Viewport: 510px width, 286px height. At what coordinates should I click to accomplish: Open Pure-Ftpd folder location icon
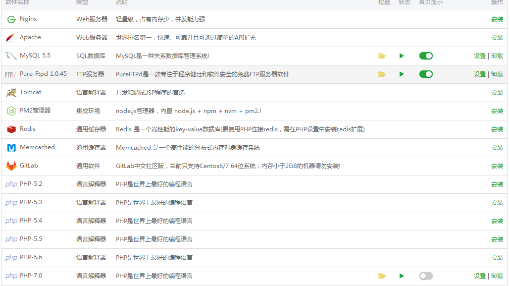(382, 74)
